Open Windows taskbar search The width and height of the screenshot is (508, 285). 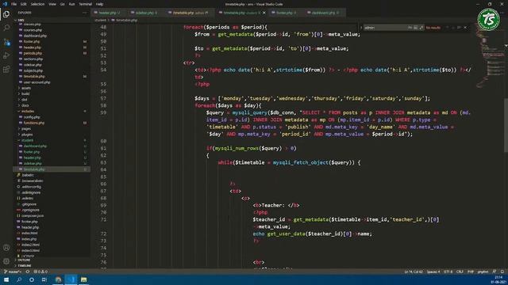(x=19, y=279)
